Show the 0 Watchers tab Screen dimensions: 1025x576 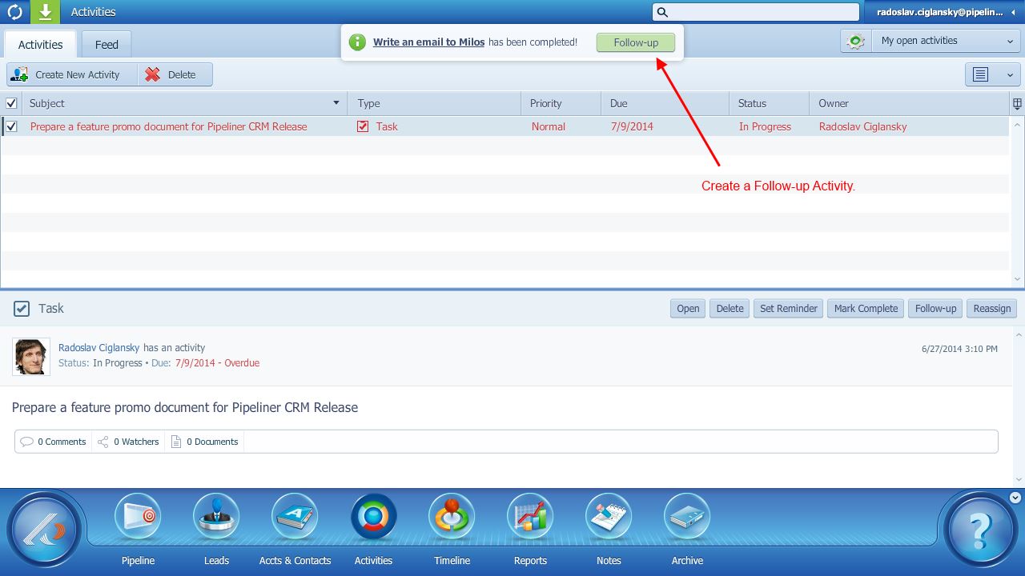coord(128,442)
